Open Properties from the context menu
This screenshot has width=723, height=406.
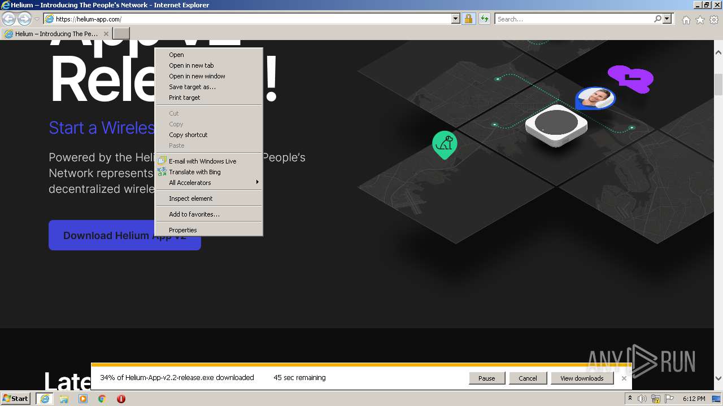tap(209, 230)
